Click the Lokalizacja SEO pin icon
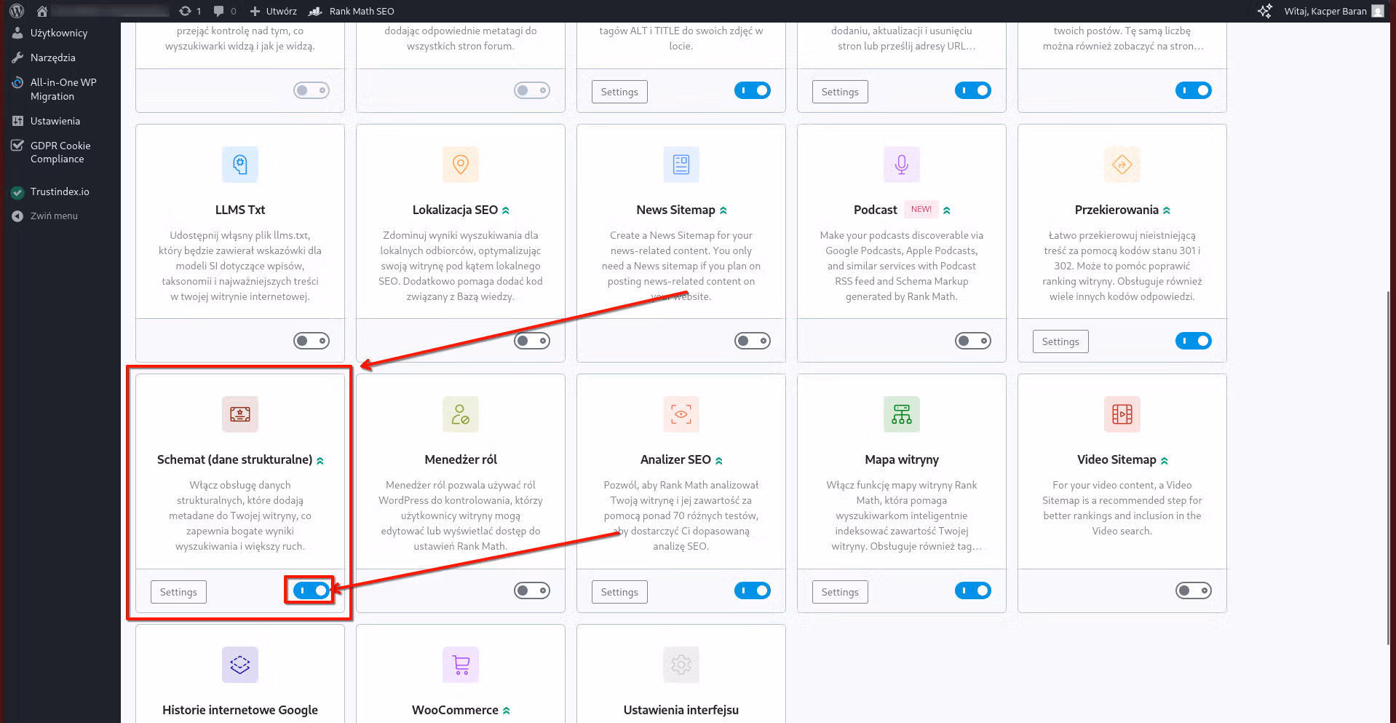The width and height of the screenshot is (1396, 723). pos(460,164)
